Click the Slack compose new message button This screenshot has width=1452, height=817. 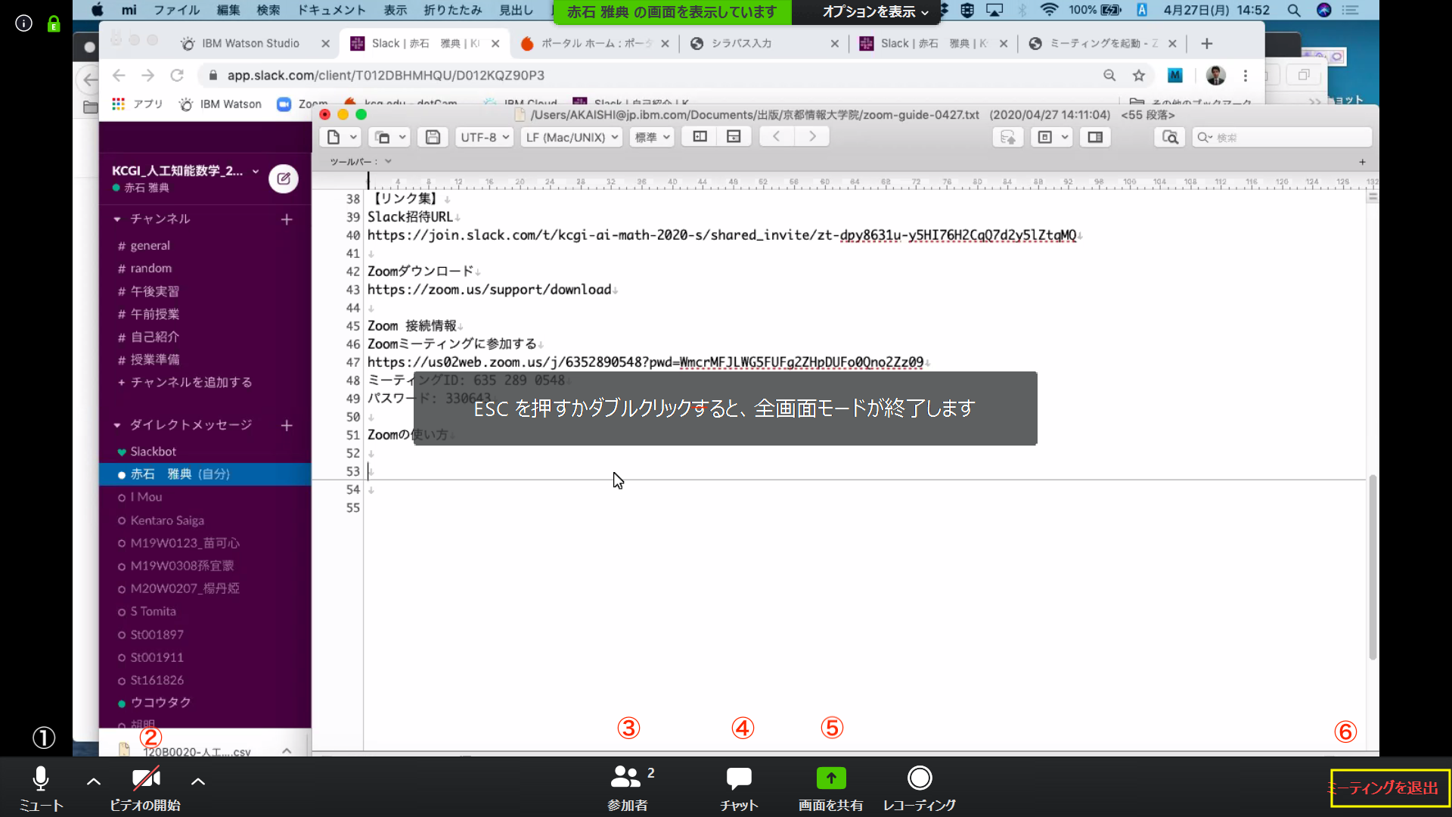[284, 179]
